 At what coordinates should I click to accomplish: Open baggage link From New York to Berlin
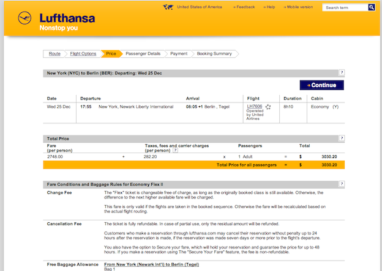(x=152, y=264)
